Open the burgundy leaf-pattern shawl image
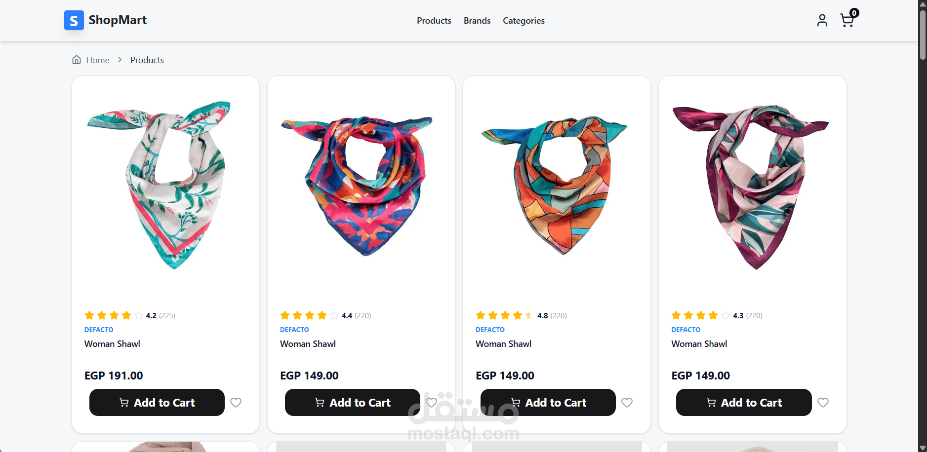 [x=752, y=185]
